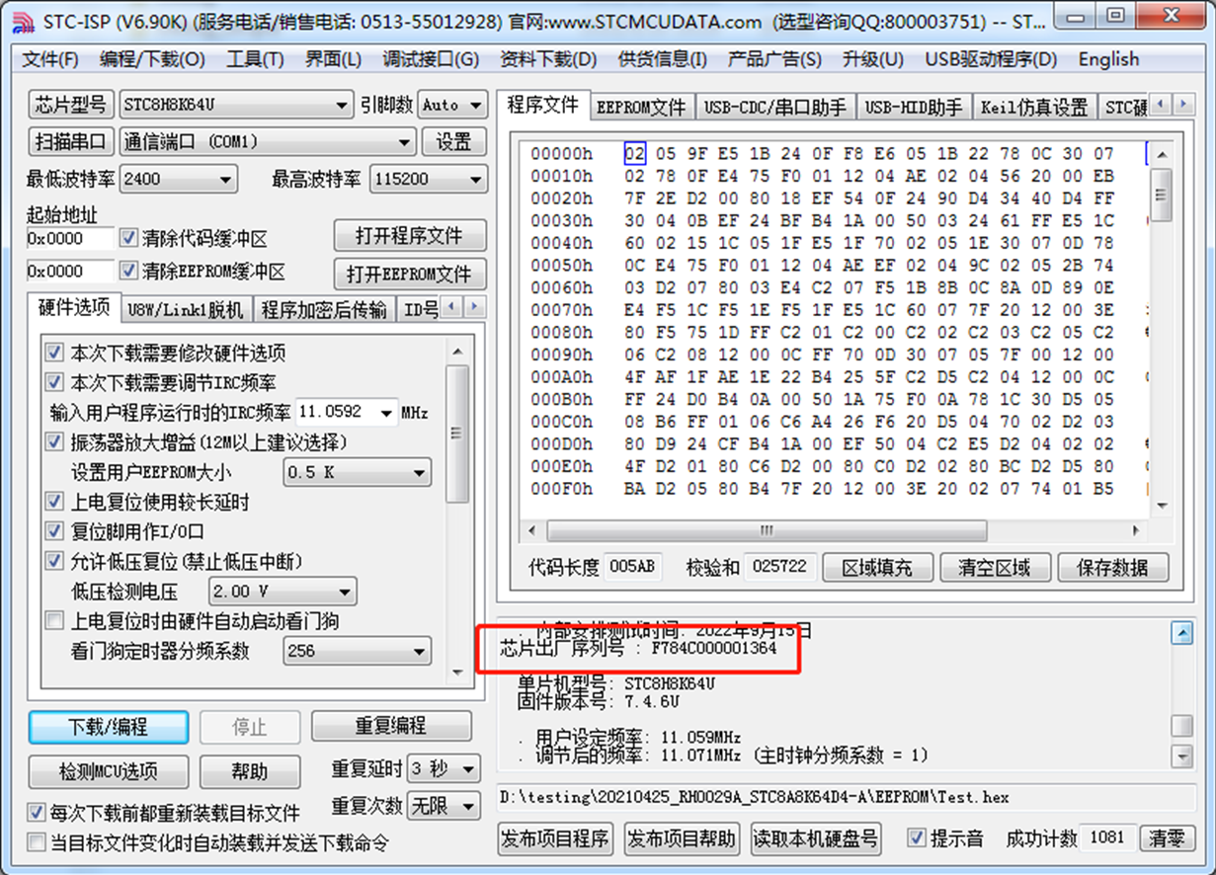Click log panel scroll down arrow
The image size is (1216, 875).
tap(1181, 756)
